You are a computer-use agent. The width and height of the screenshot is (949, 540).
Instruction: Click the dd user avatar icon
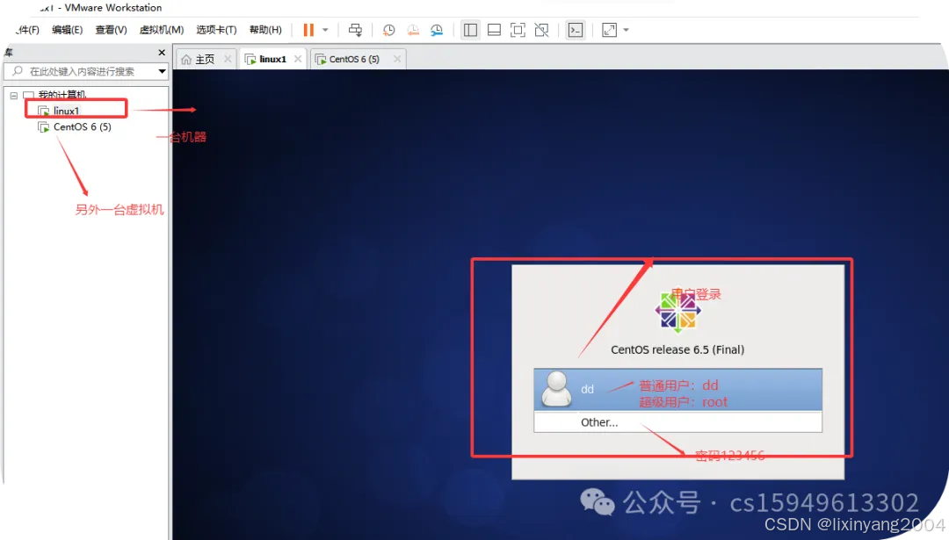click(x=556, y=390)
